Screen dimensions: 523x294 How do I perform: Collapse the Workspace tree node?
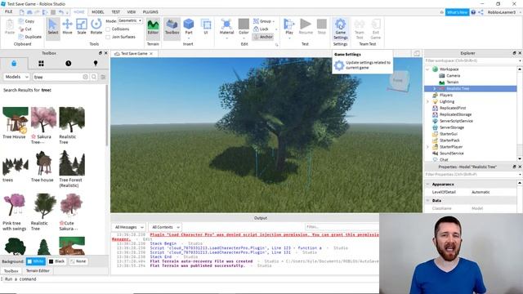(x=427, y=69)
